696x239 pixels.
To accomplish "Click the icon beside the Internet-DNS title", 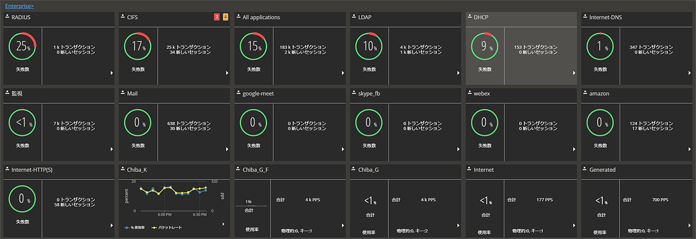I will click(585, 17).
